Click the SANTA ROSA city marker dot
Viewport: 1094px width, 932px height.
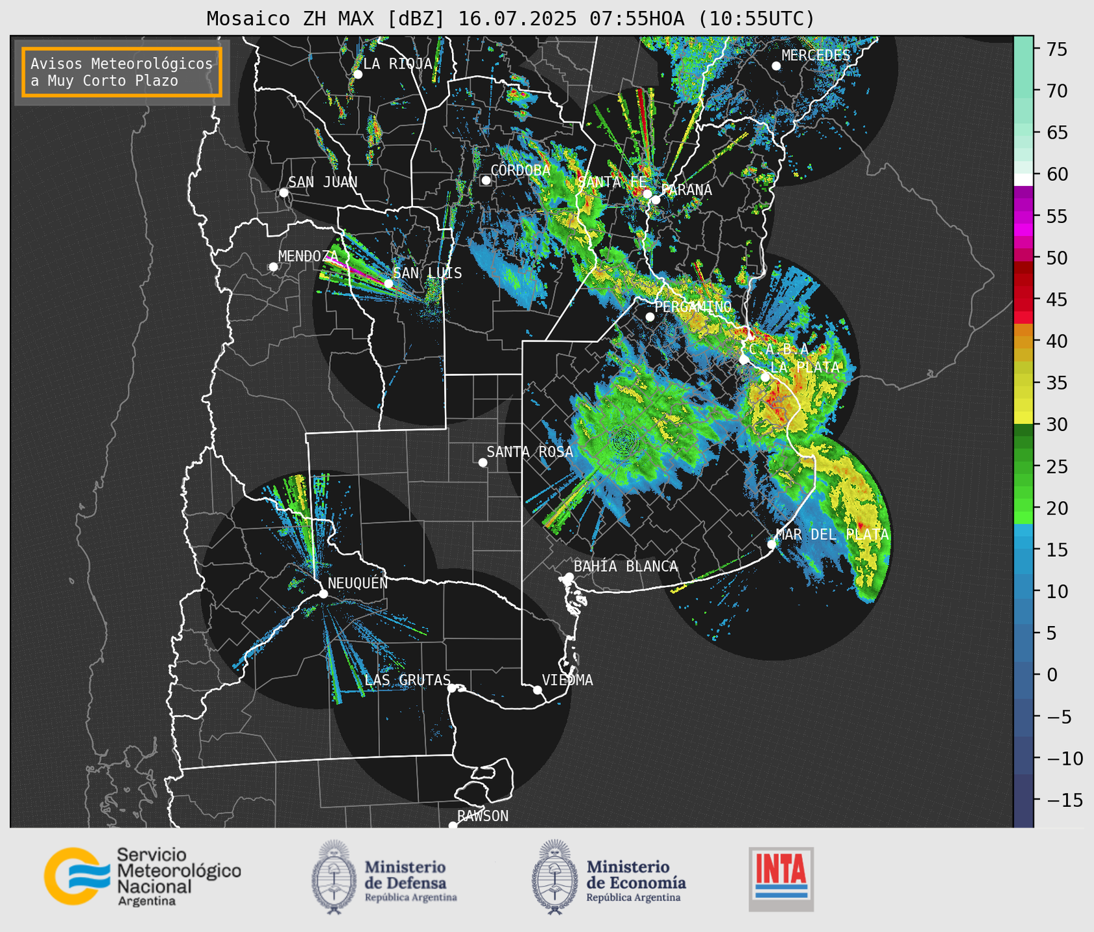pyautogui.click(x=482, y=462)
